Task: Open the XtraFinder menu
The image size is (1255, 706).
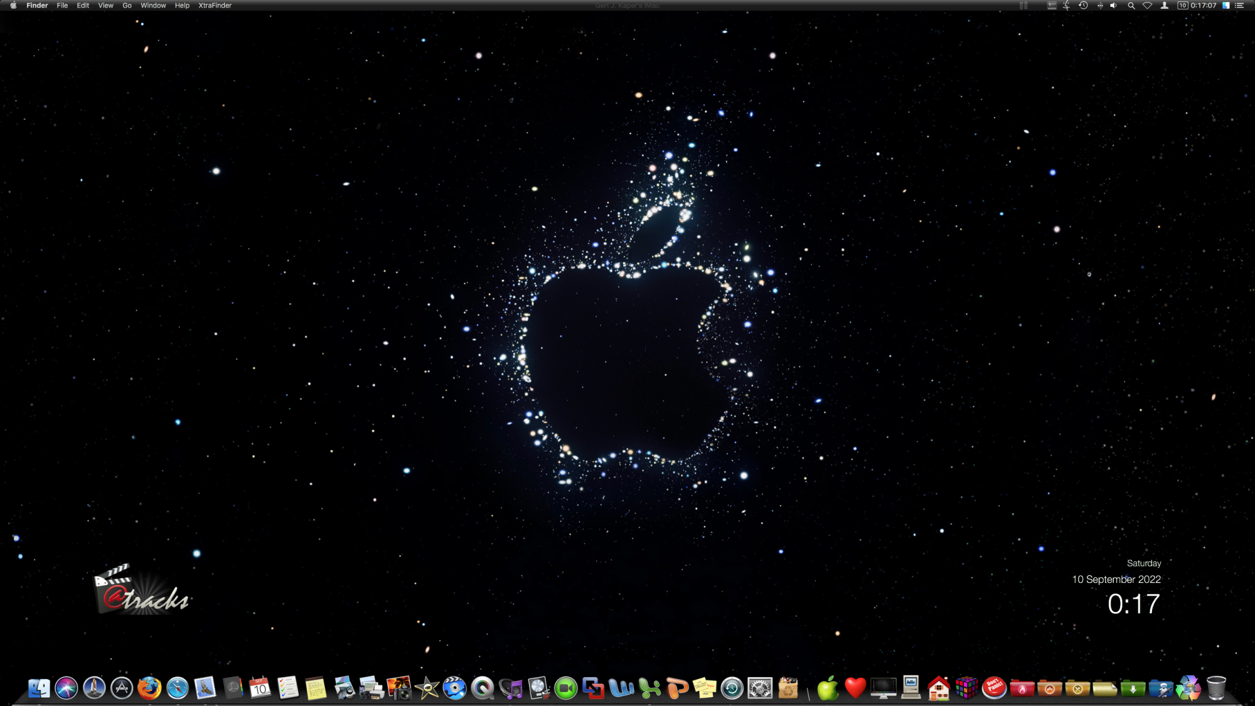Action: (215, 6)
